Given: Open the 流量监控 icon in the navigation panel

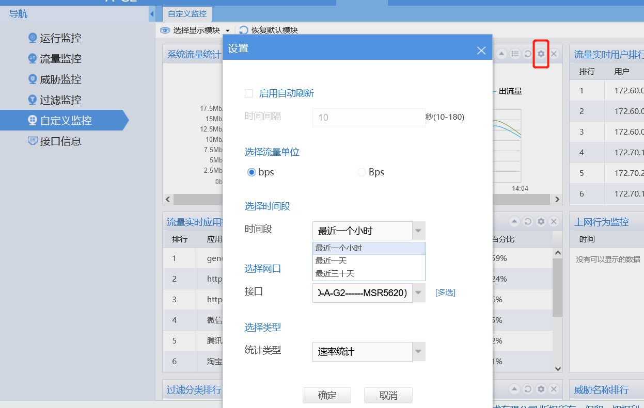Looking at the screenshot, I should (33, 58).
